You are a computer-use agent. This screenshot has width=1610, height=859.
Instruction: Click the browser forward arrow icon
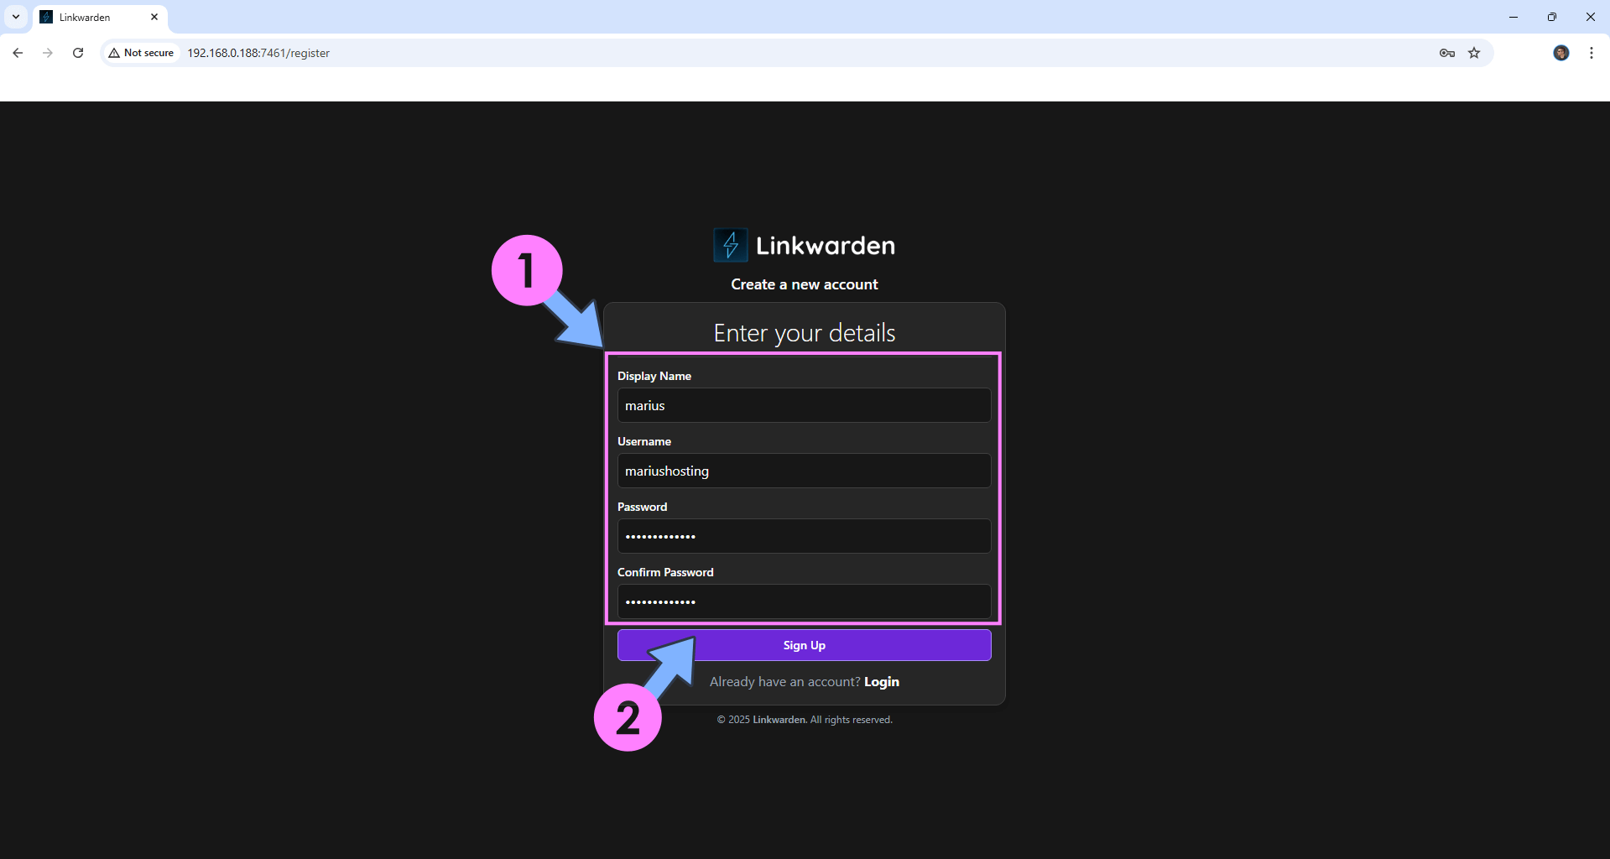pyautogui.click(x=48, y=53)
